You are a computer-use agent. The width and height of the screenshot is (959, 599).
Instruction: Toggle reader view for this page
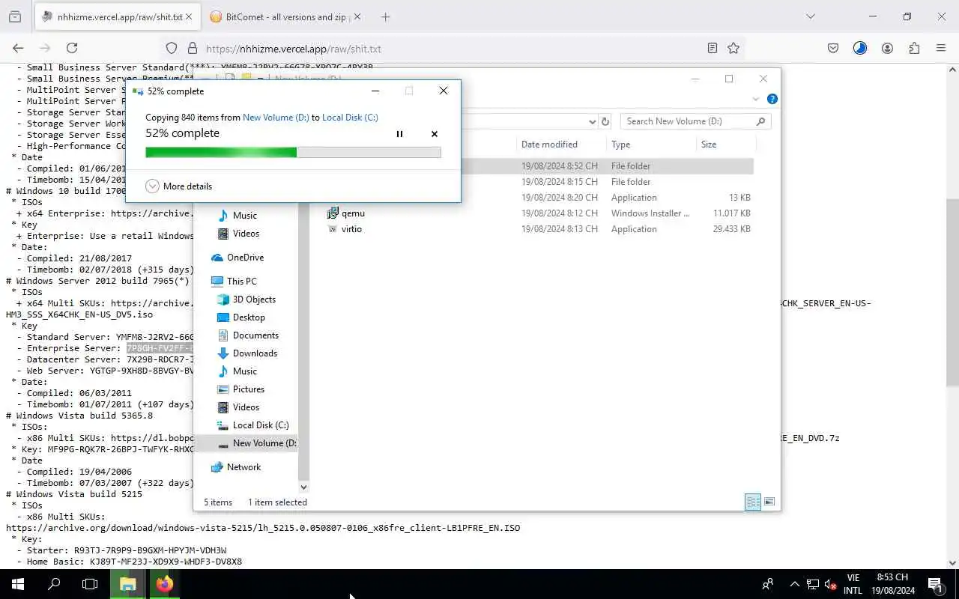(713, 48)
